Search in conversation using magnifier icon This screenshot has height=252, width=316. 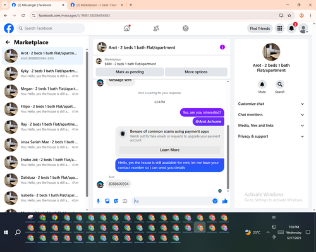(x=280, y=85)
